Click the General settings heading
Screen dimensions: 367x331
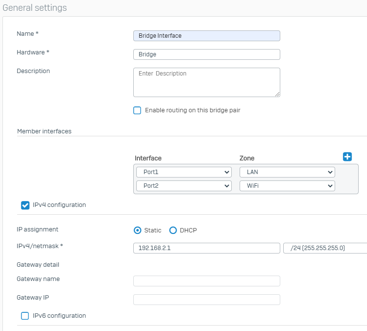35,8
